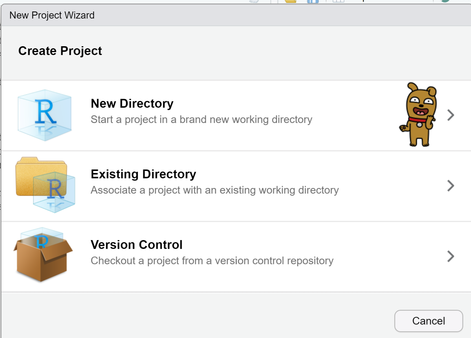
Task: Click the brown dog character sticker
Action: pyautogui.click(x=418, y=114)
